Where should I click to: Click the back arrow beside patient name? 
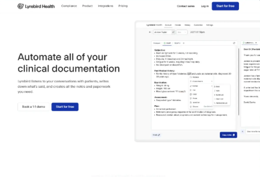(150, 32)
